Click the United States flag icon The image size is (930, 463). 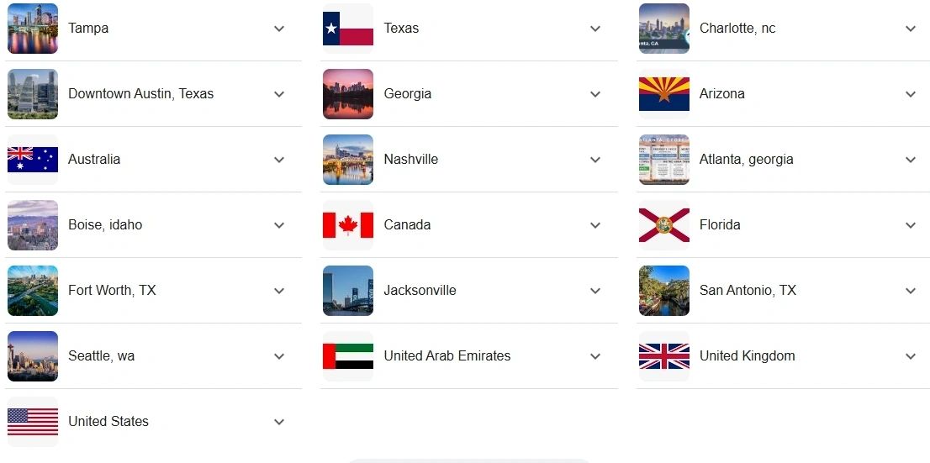[x=33, y=422]
